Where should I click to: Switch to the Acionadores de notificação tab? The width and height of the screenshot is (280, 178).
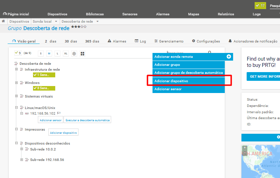253,41
